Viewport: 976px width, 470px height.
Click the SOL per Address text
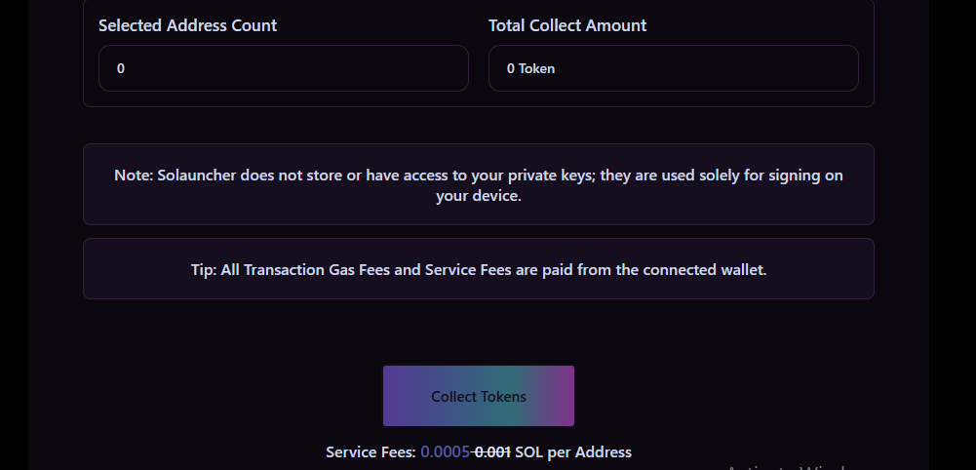pyautogui.click(x=574, y=452)
